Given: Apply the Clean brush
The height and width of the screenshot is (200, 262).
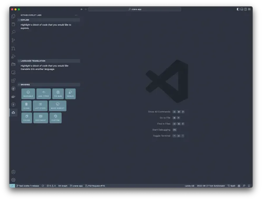Looking at the screenshot, I should pos(27,106).
